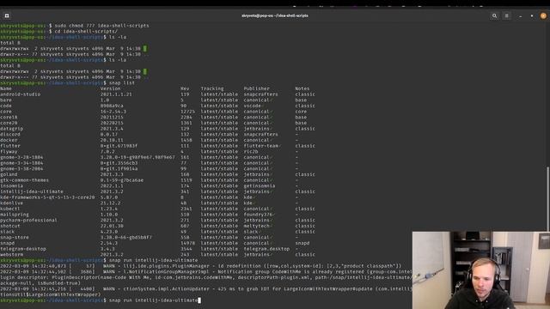Click the 'telegram.desktop' publisher entry
Viewport: 550px width, 309px height.
pos(267,249)
